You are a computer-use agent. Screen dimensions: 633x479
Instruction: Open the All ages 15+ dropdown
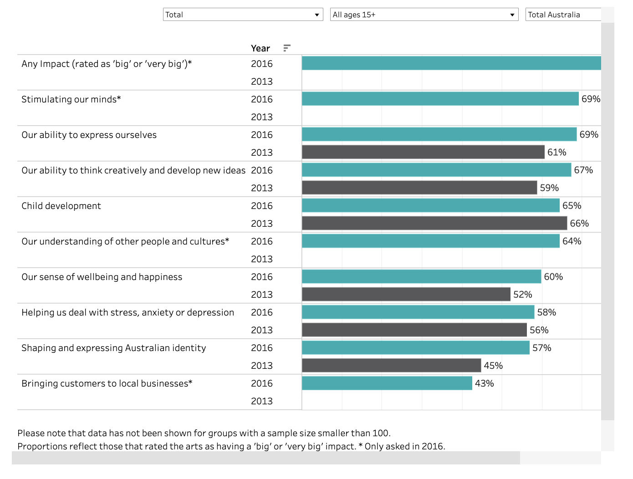coord(424,15)
